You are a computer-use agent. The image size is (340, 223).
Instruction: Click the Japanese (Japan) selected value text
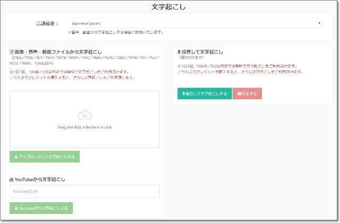[87, 23]
